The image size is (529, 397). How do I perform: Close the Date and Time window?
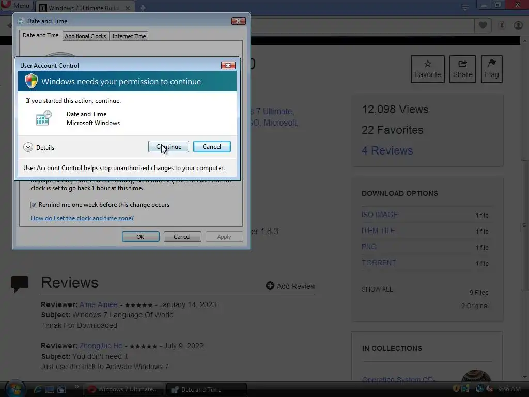pos(239,21)
